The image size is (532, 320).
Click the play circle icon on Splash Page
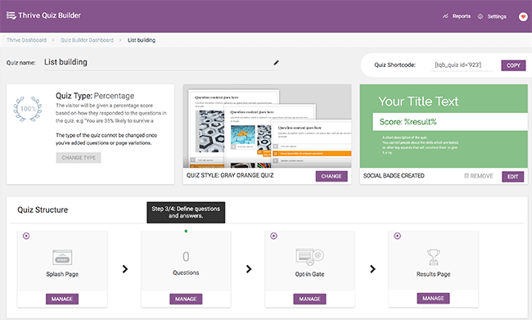coord(26,236)
